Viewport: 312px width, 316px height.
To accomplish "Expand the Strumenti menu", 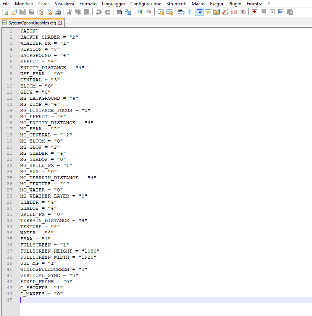I will pos(176,3).
